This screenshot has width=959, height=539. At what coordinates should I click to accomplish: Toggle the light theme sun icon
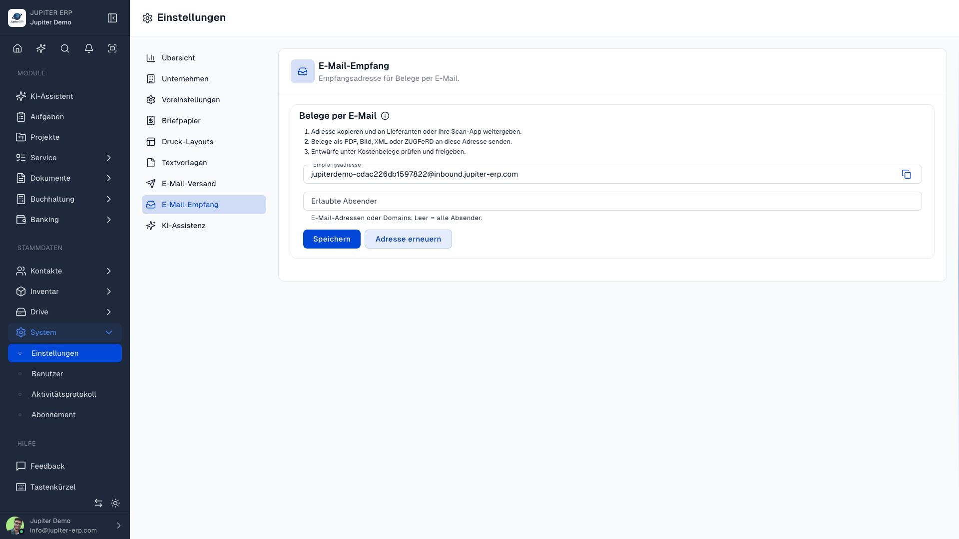[x=115, y=503]
